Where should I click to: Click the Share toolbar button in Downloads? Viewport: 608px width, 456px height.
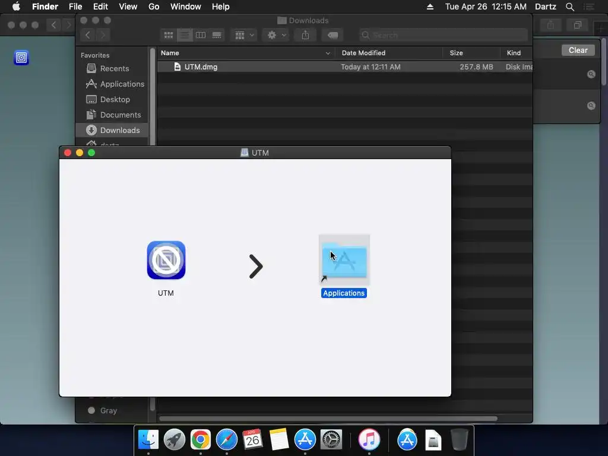(306, 35)
